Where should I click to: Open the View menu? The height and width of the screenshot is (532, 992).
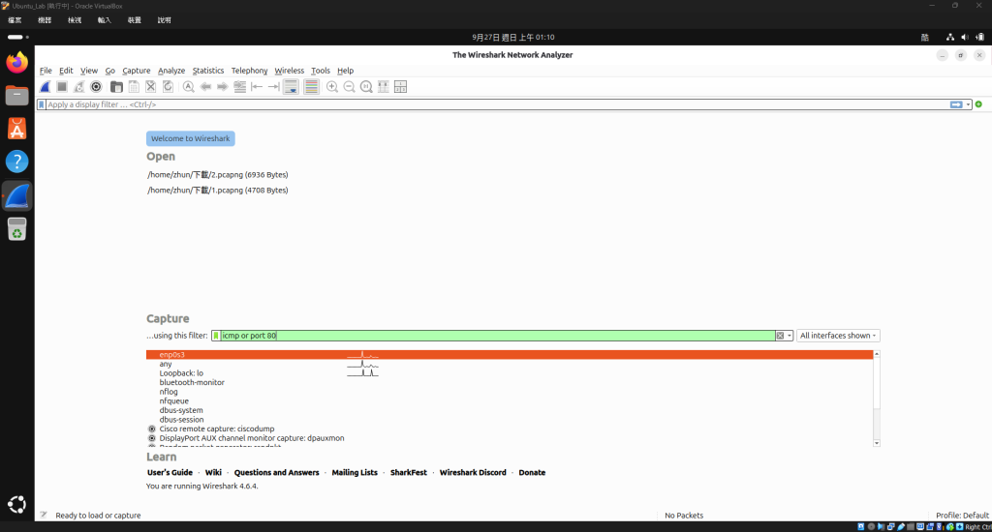coord(88,71)
